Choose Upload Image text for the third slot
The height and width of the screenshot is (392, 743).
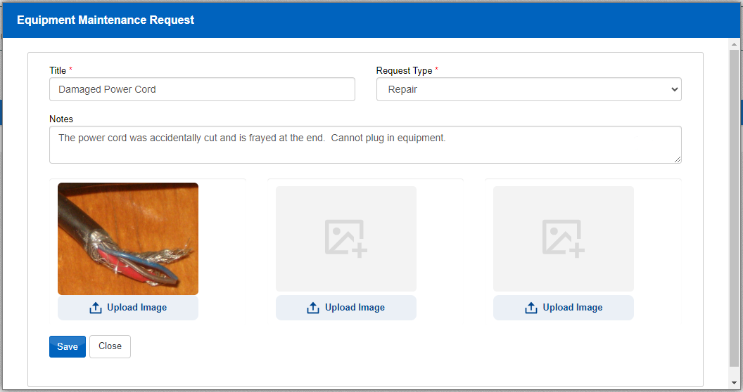(572, 308)
